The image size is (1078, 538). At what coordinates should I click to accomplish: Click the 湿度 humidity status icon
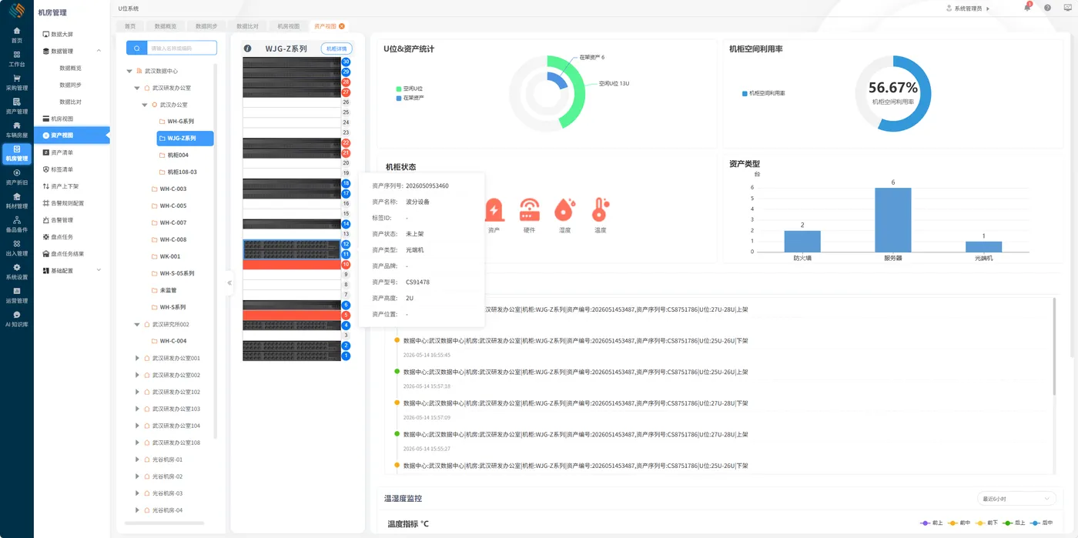[x=564, y=210]
